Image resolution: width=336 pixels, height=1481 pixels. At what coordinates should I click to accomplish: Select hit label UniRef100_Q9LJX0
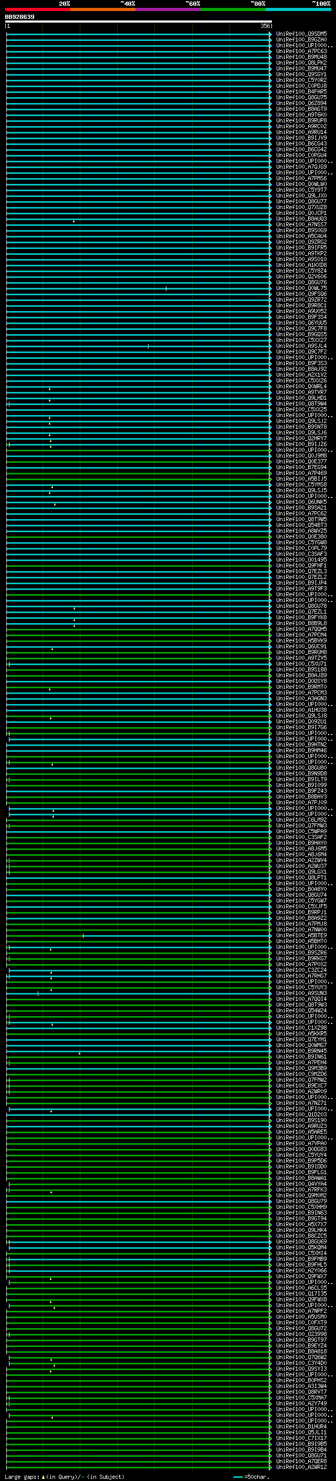pos(301,195)
